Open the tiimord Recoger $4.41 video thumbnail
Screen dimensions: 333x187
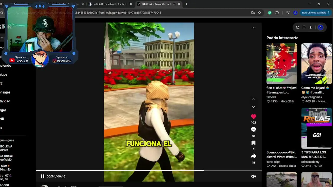(x=281, y=64)
